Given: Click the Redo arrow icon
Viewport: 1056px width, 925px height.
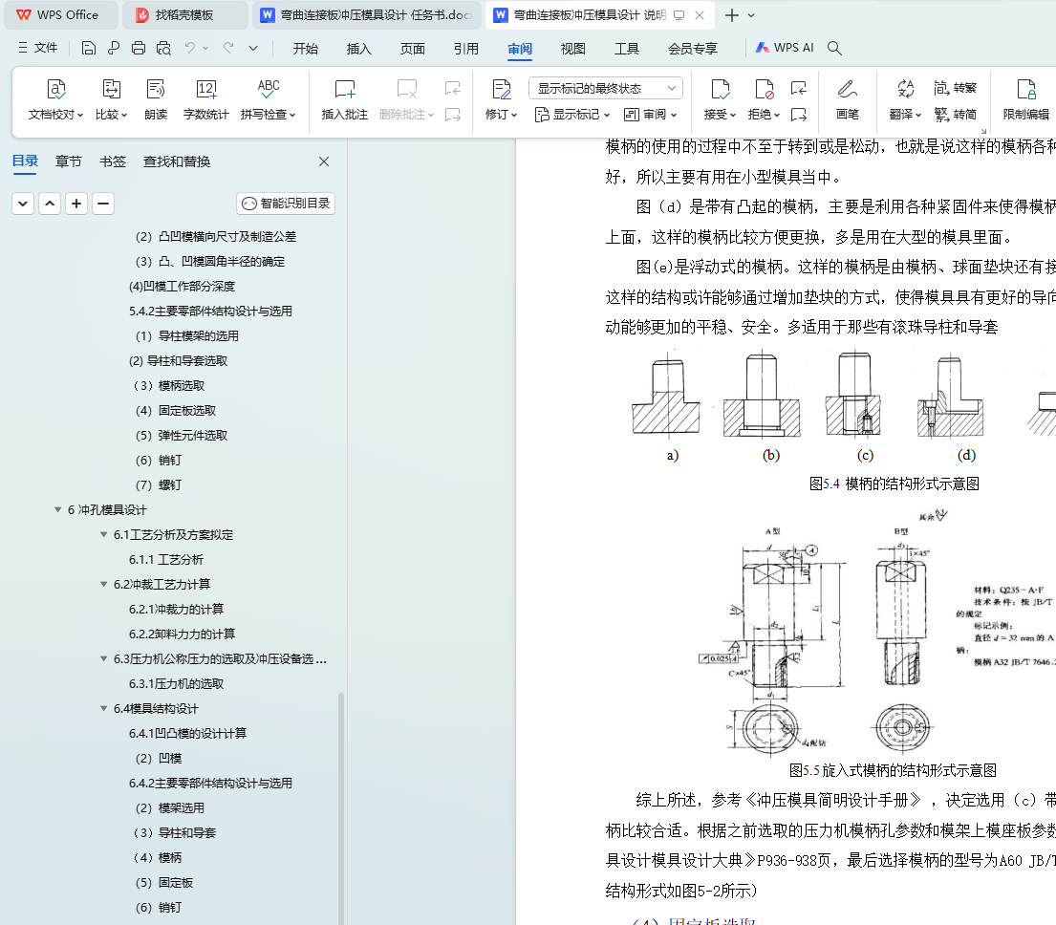Looking at the screenshot, I should [x=229, y=48].
